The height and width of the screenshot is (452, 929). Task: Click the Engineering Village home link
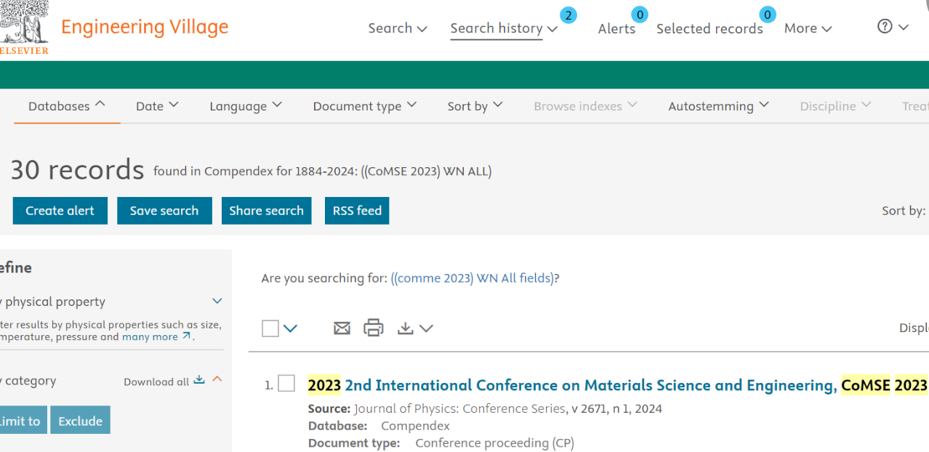(145, 28)
